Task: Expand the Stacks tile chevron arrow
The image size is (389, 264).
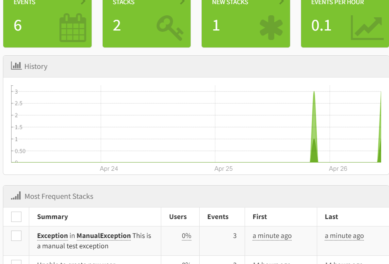Action: click(x=182, y=2)
